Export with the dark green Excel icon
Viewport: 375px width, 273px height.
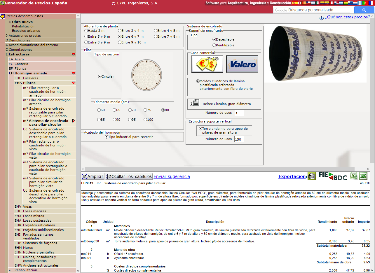click(363, 176)
